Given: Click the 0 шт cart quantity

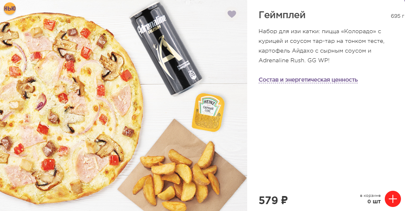Looking at the screenshot, I should click(x=374, y=201).
